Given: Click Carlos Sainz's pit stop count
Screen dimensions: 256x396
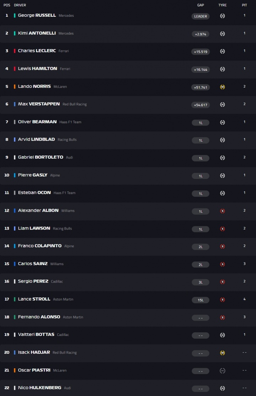Looking at the screenshot, I should click(x=245, y=264).
